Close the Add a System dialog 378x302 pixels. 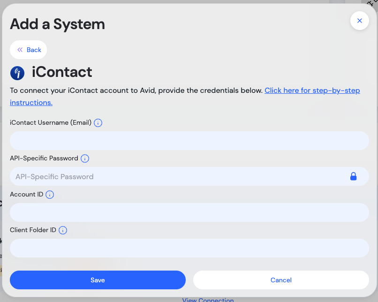click(359, 21)
